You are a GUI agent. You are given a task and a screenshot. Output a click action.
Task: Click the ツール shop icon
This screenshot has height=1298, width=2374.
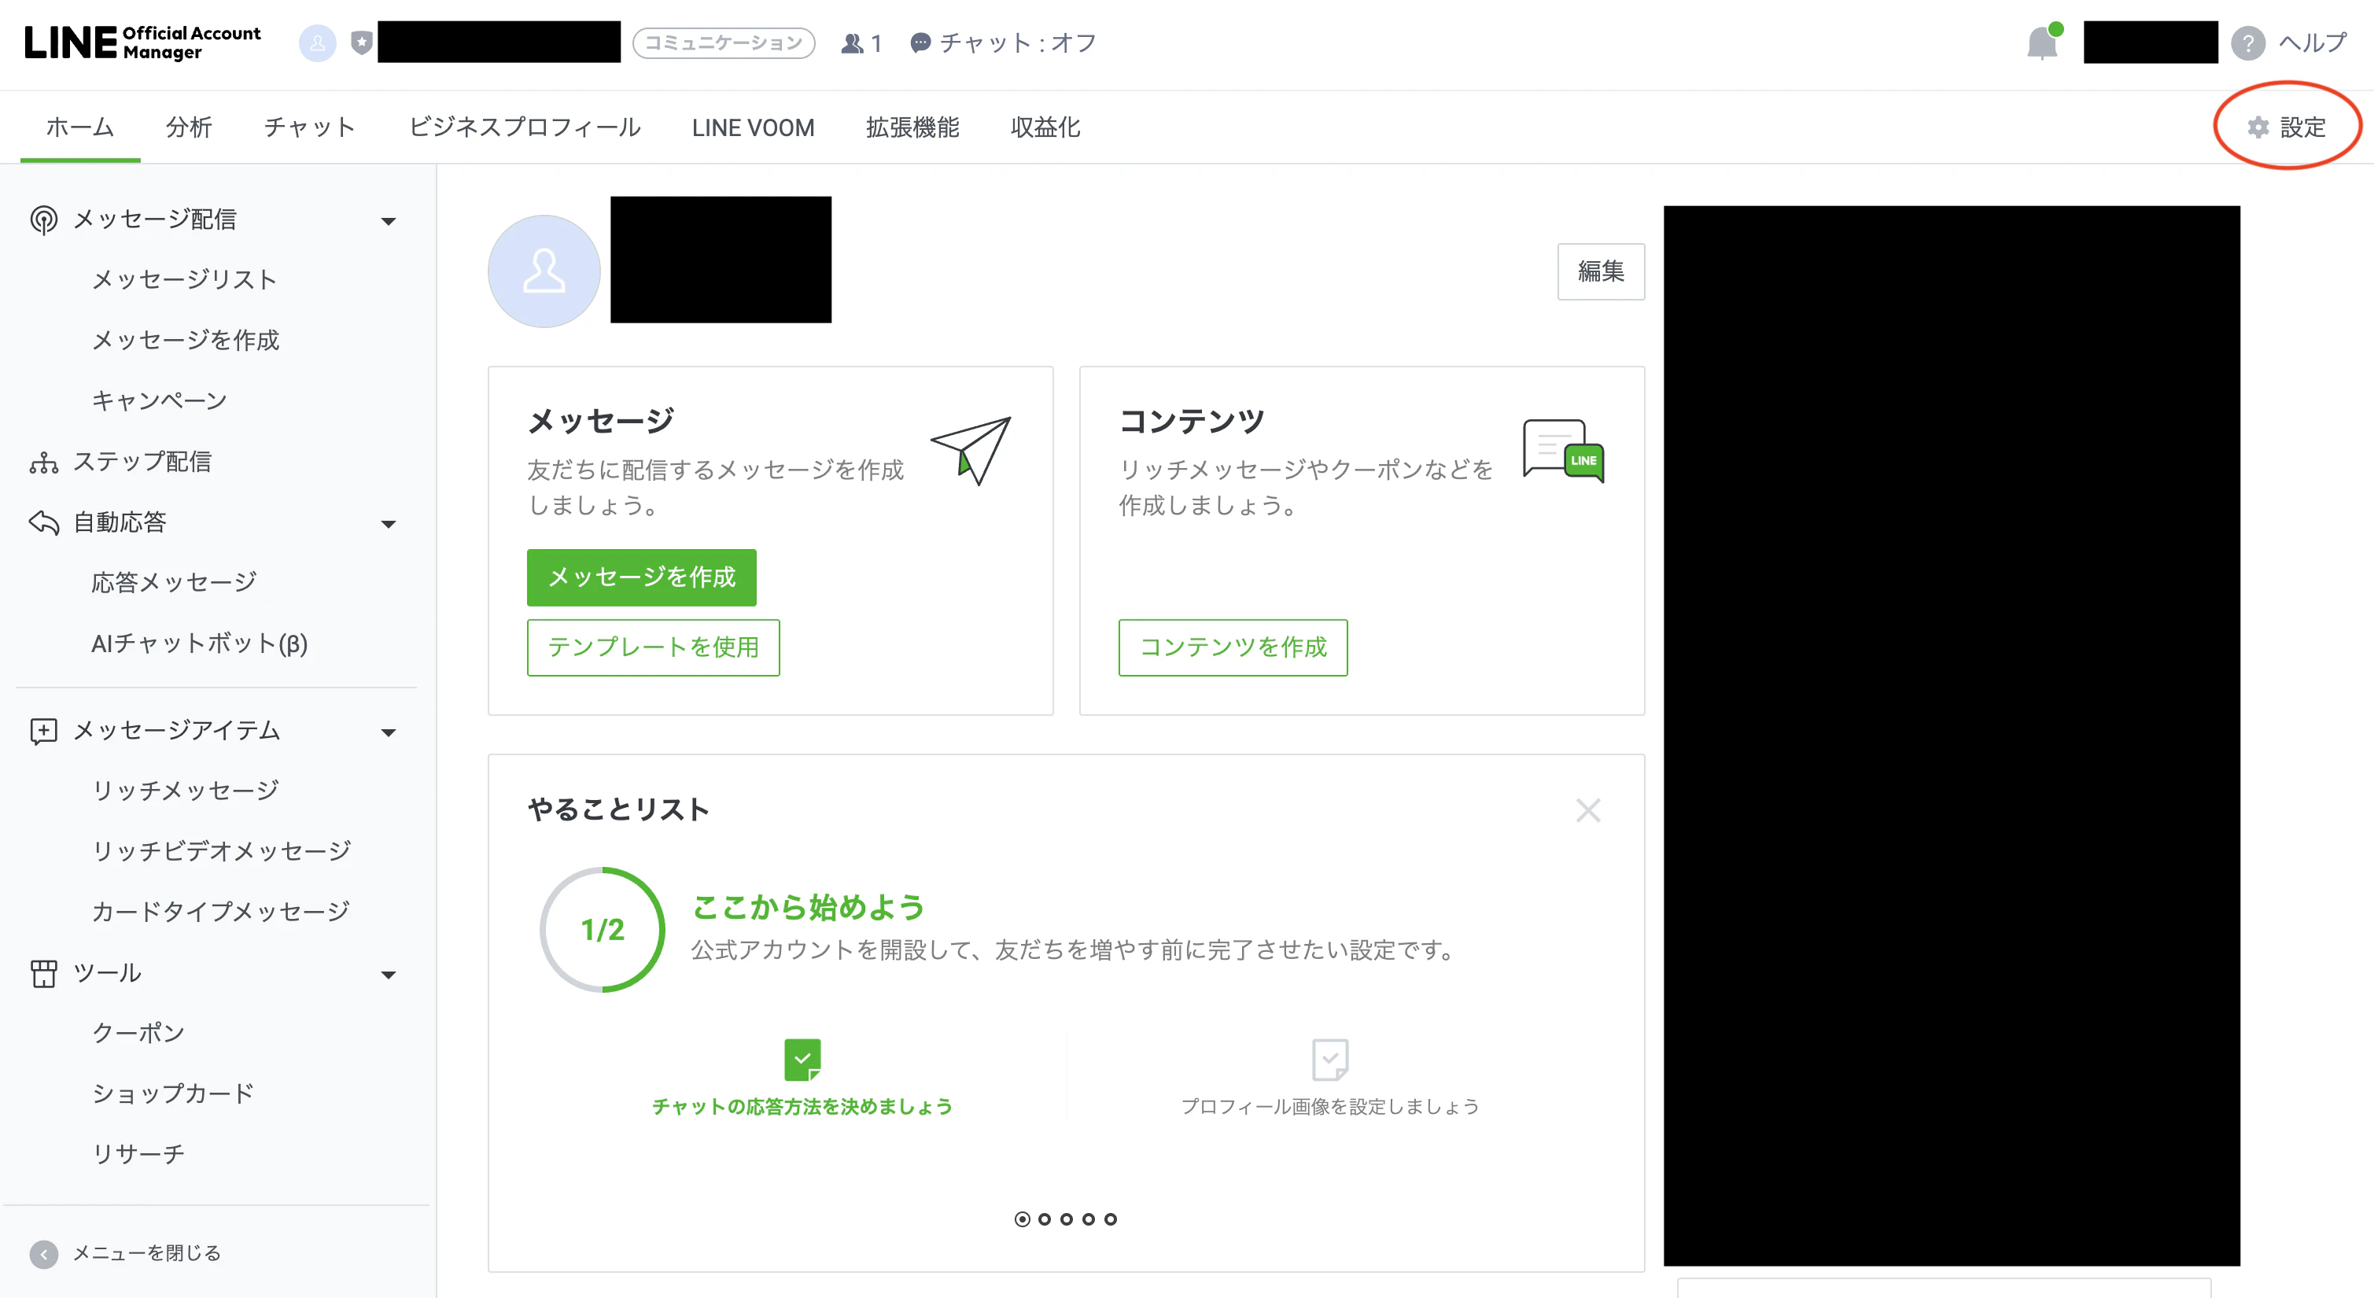[x=43, y=974]
